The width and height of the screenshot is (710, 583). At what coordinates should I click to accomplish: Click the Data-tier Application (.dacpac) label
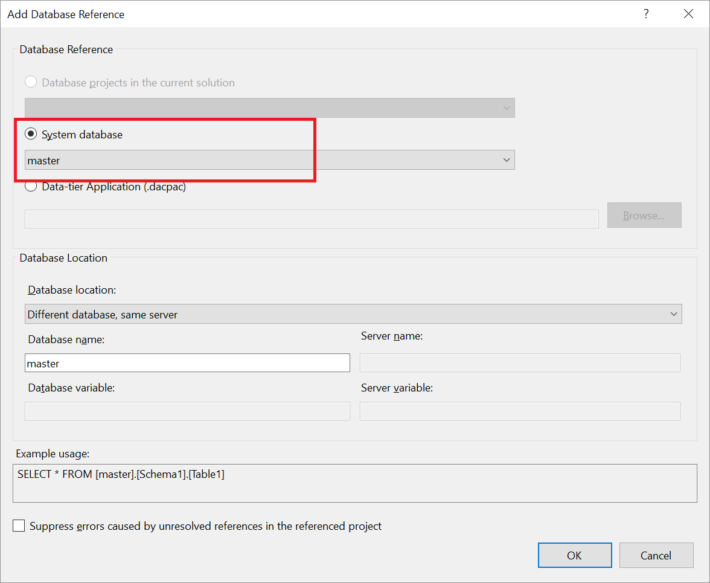pyautogui.click(x=114, y=187)
